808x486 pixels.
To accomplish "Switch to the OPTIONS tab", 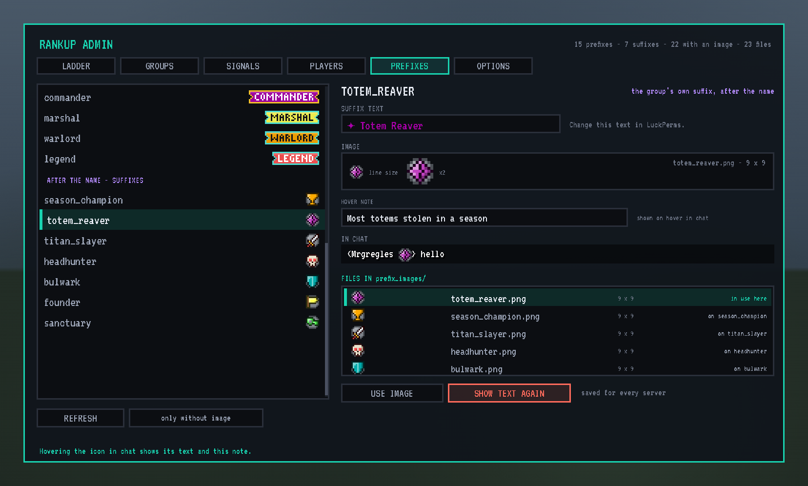I will click(x=493, y=66).
